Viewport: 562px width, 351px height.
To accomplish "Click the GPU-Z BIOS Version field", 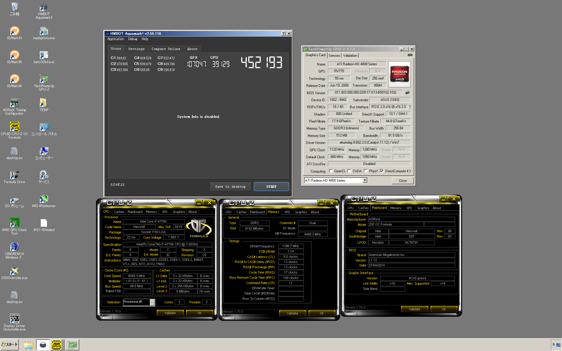I will (365, 92).
